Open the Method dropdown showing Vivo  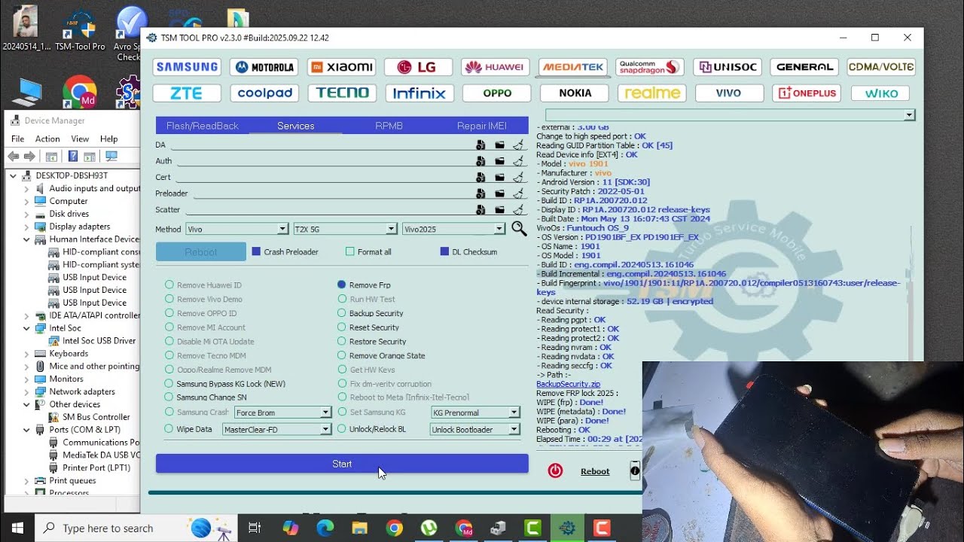coord(236,229)
